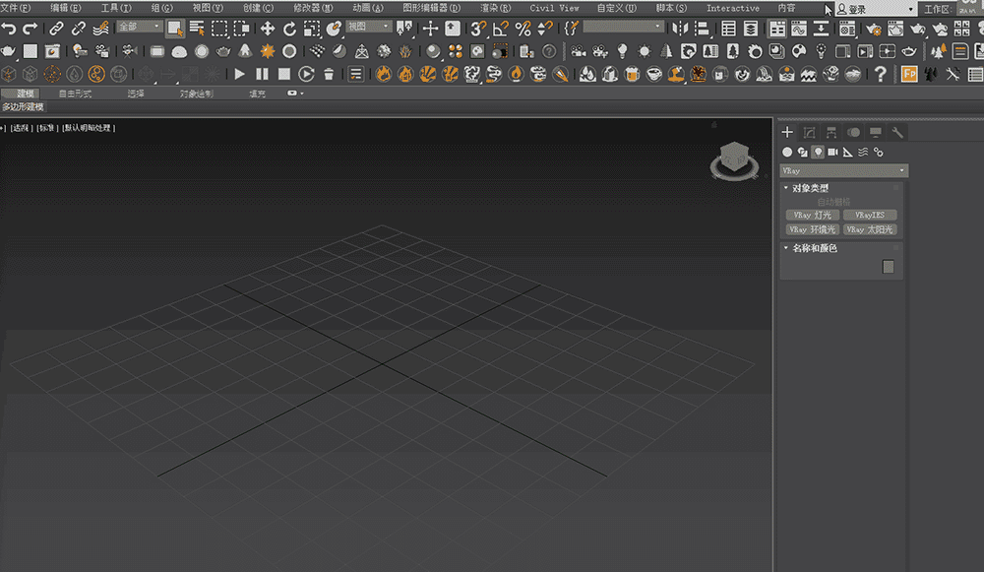Click the beer mug preset icon
This screenshot has height=572, width=984.
tap(632, 74)
